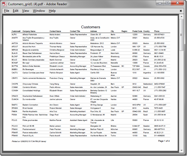The height and width of the screenshot is (156, 187).
Task: Click the Address column header
Action: pyautogui.click(x=93, y=31)
